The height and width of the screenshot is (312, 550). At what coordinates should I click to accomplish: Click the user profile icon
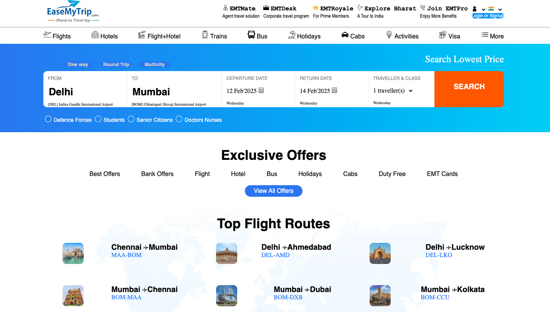(475, 9)
